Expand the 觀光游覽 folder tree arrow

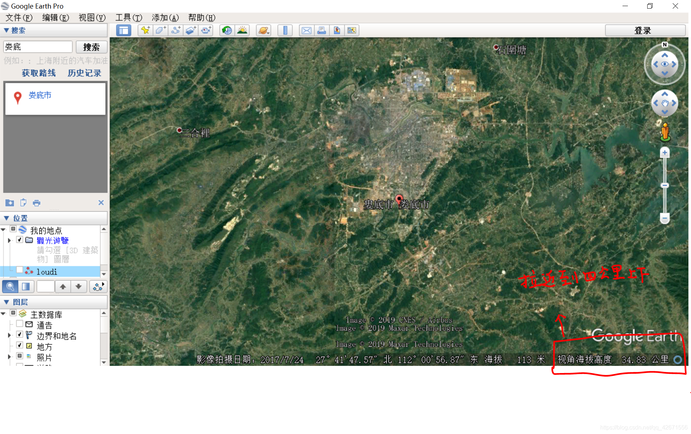tap(9, 240)
